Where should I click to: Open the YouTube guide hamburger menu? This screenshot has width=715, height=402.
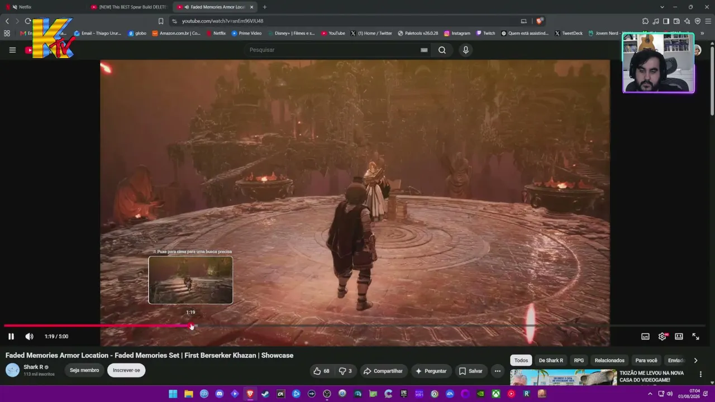click(12, 50)
